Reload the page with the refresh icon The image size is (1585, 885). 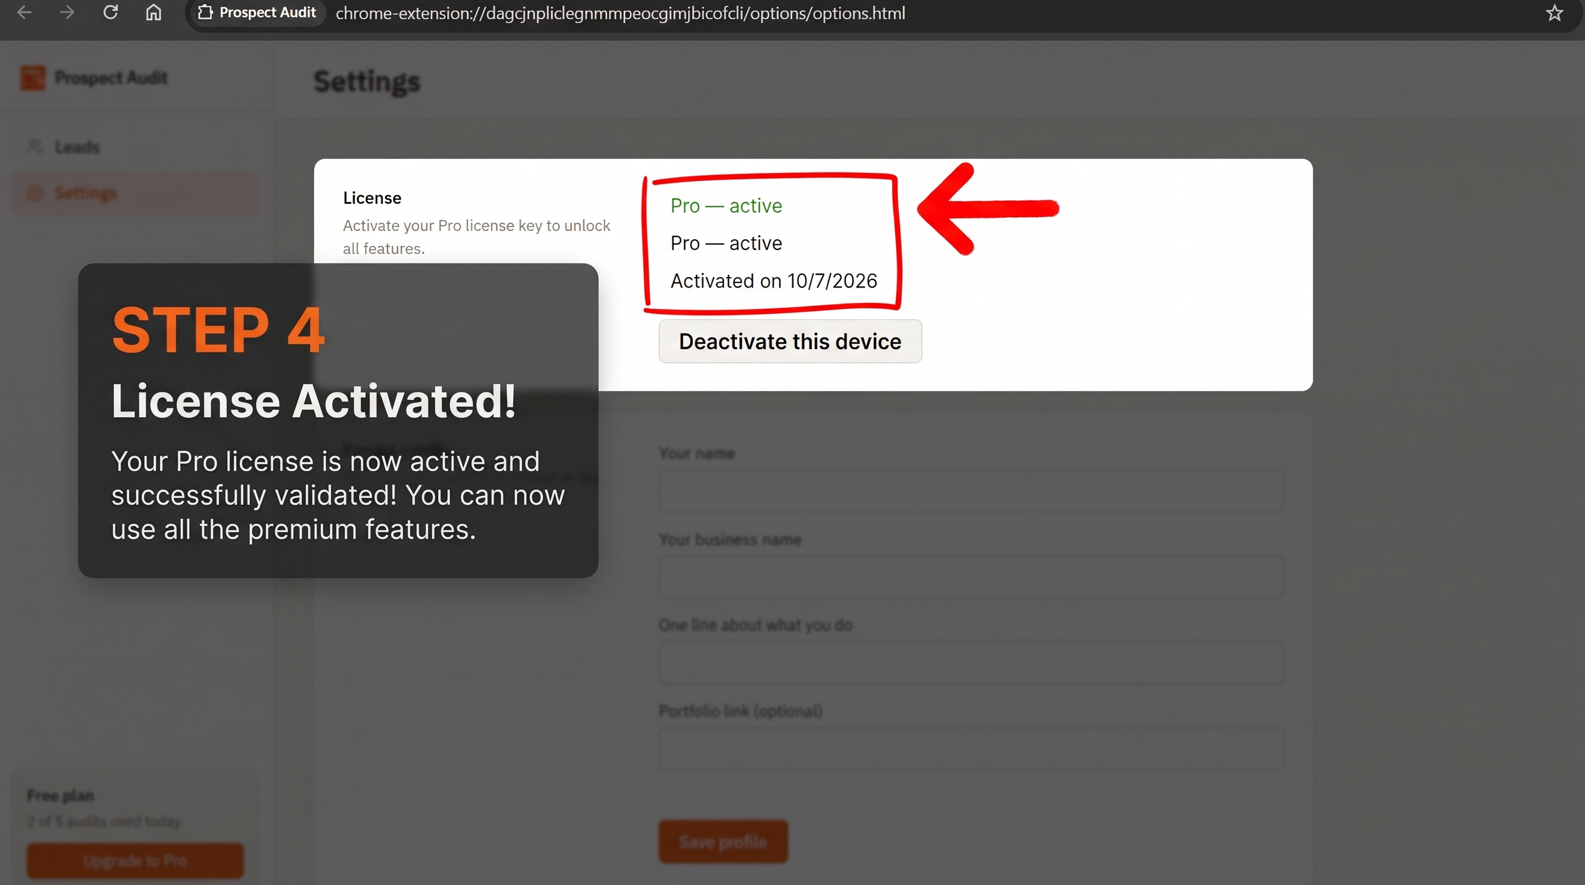pos(110,12)
